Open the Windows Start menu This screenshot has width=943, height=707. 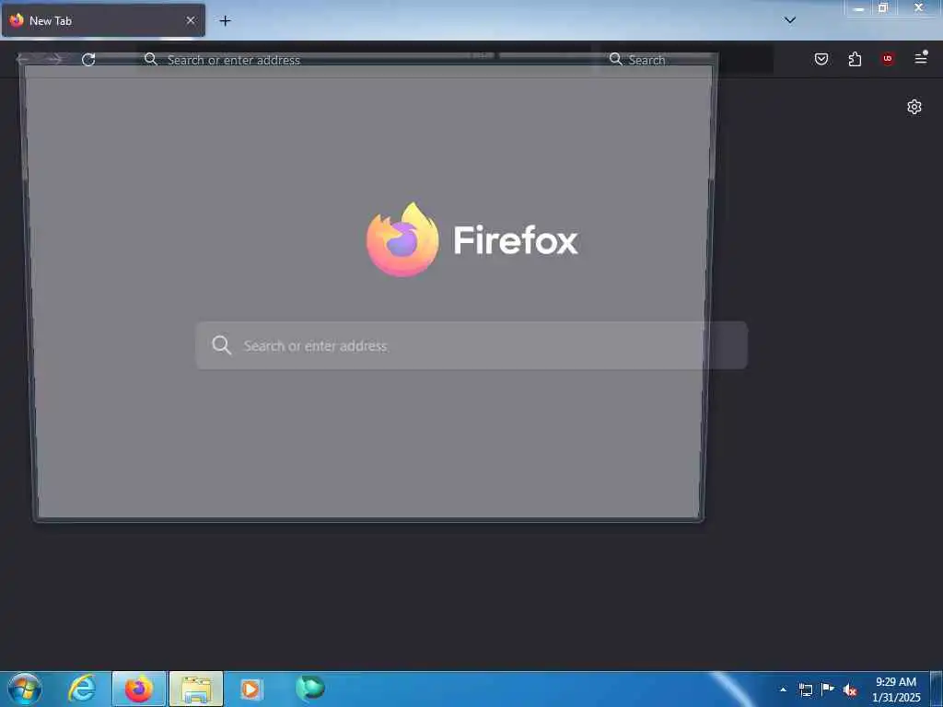point(24,689)
